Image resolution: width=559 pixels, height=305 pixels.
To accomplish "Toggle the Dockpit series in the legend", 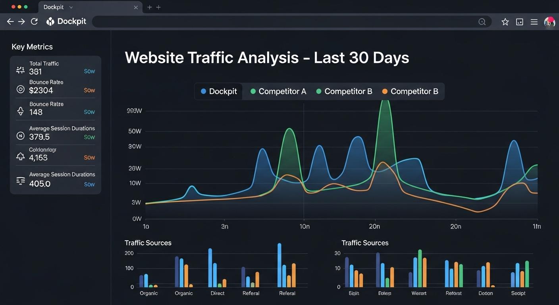I will [219, 91].
